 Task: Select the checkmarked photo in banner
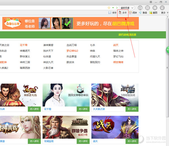[x=67, y=23]
